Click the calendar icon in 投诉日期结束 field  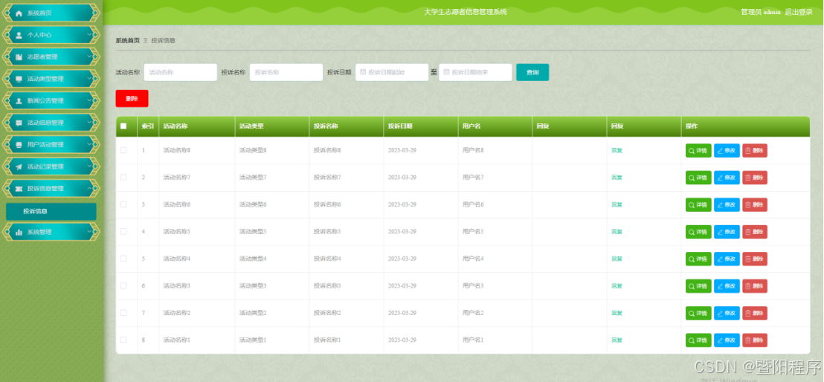pyautogui.click(x=446, y=73)
